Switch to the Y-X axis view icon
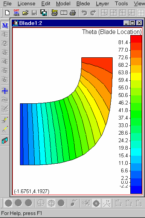The image size is (145, 218). 139,203
